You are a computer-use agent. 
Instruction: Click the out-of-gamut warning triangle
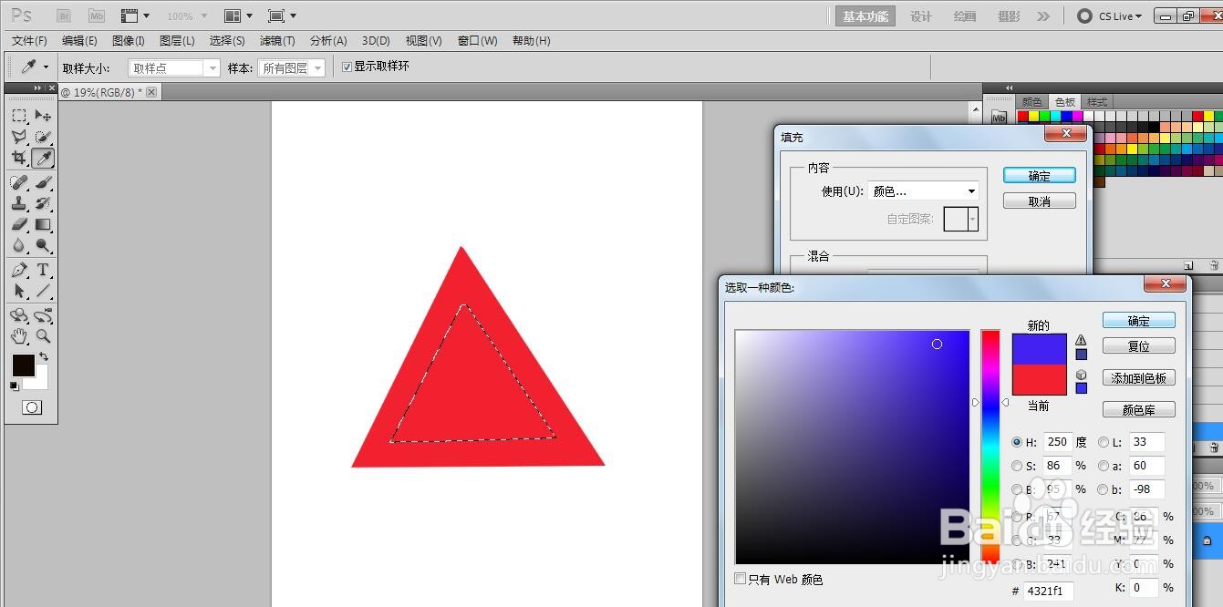pos(1081,340)
